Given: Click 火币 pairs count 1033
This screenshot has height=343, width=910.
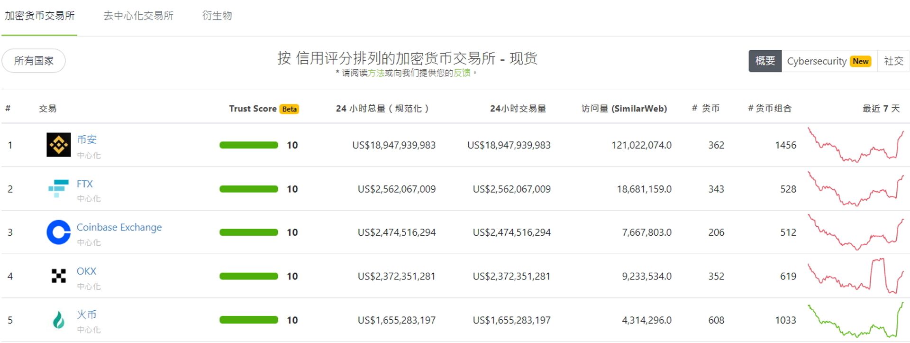Looking at the screenshot, I should pos(785,320).
